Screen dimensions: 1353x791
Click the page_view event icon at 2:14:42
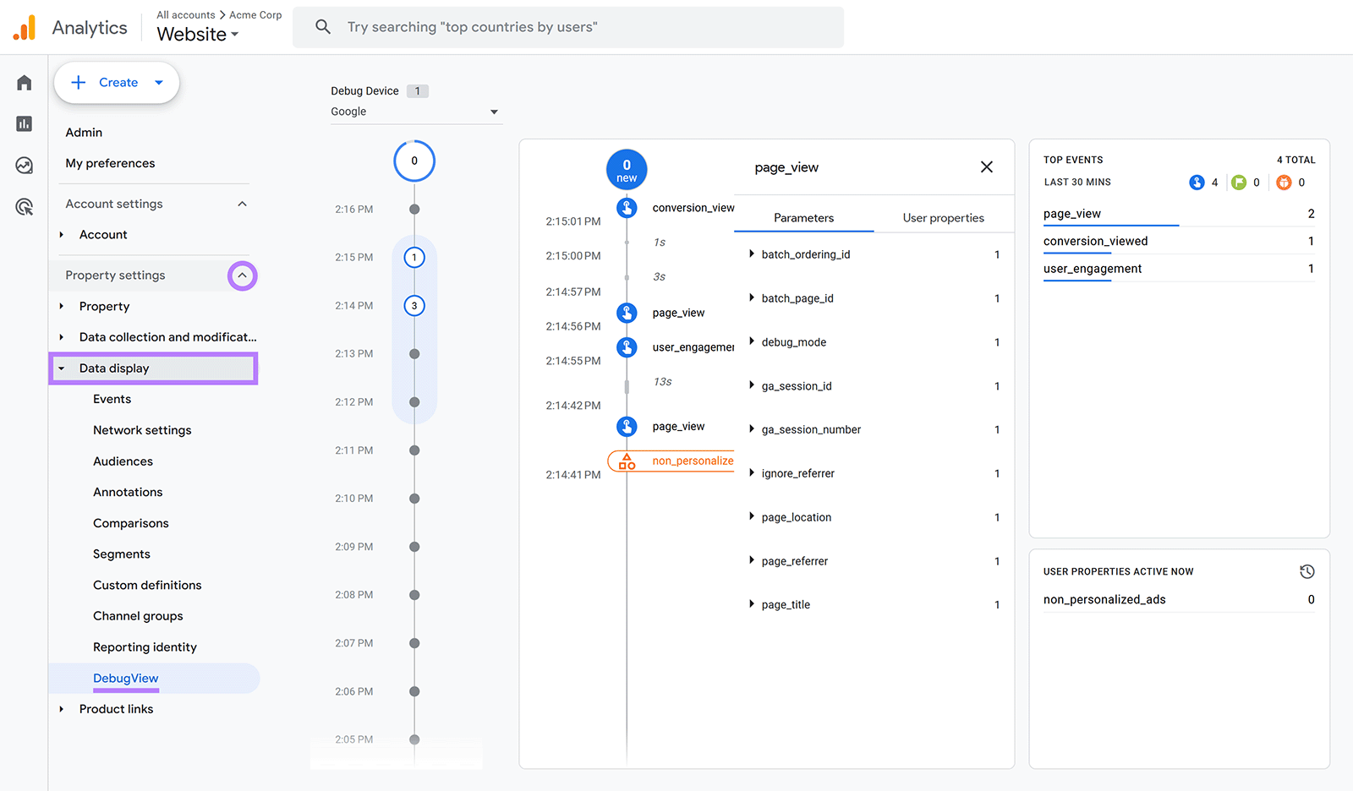(x=627, y=427)
